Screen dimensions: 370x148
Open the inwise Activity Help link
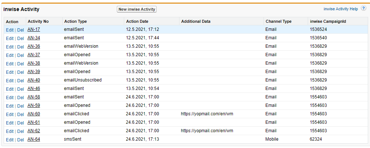(341, 9)
